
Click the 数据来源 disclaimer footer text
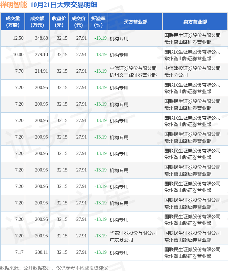coord(54,268)
